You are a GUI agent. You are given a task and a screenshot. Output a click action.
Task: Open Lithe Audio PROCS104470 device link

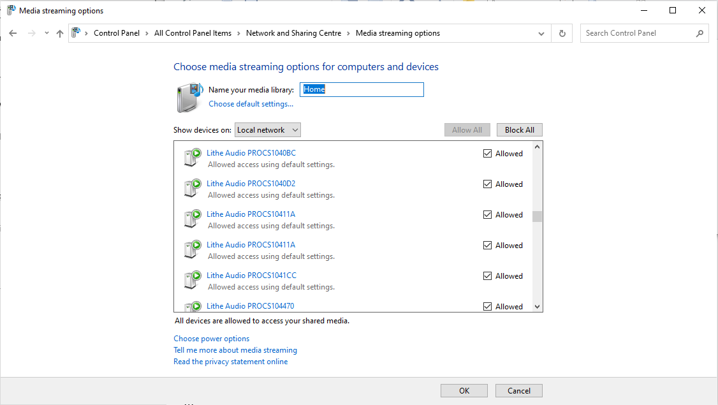point(250,306)
